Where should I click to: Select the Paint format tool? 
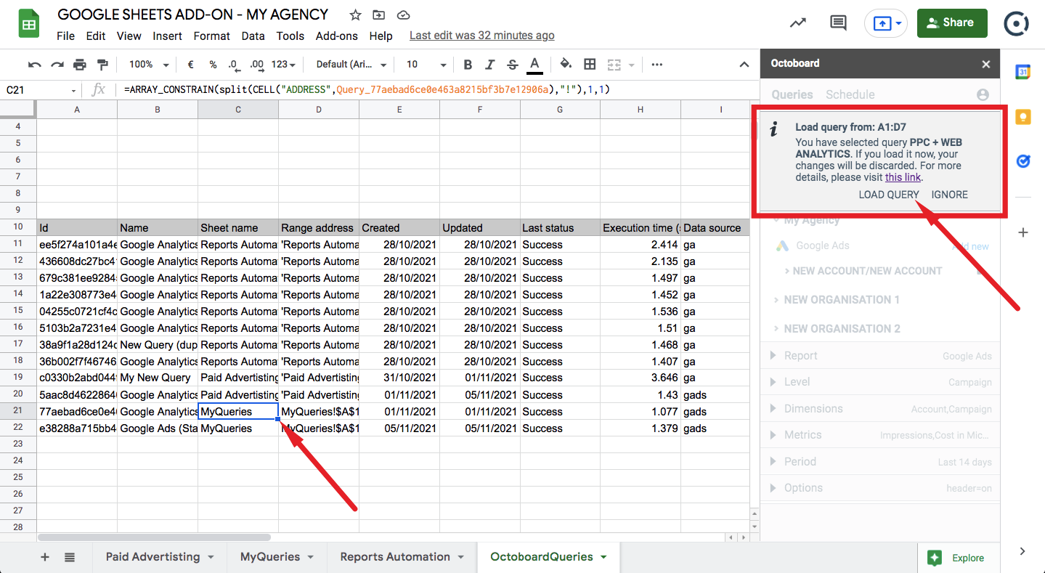point(102,65)
